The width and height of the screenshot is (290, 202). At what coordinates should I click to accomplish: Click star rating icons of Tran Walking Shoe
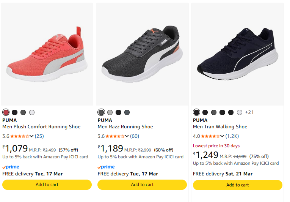(210, 136)
